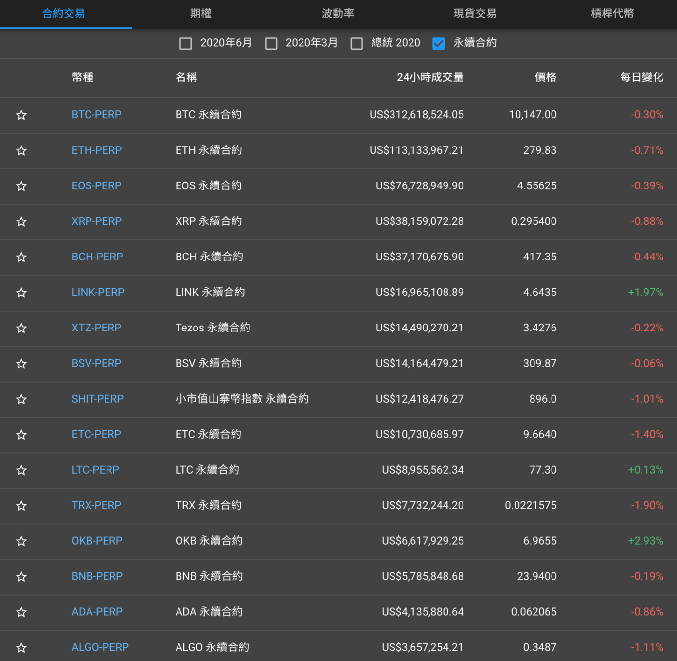This screenshot has width=677, height=661.
Task: Uncheck the 永續合約 filter
Action: [439, 43]
